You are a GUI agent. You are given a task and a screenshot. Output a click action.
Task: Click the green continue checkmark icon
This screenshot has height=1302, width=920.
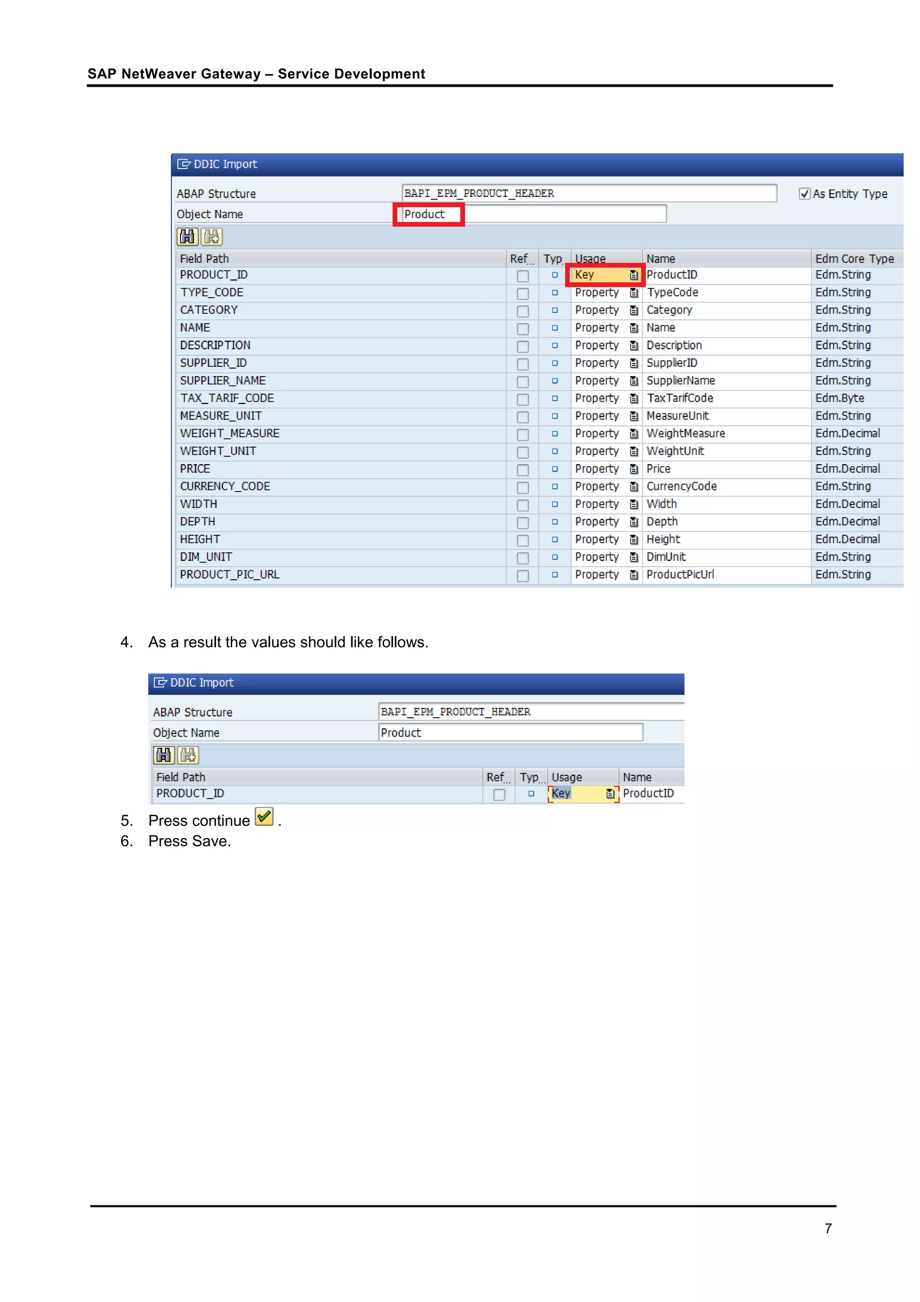pos(264,817)
